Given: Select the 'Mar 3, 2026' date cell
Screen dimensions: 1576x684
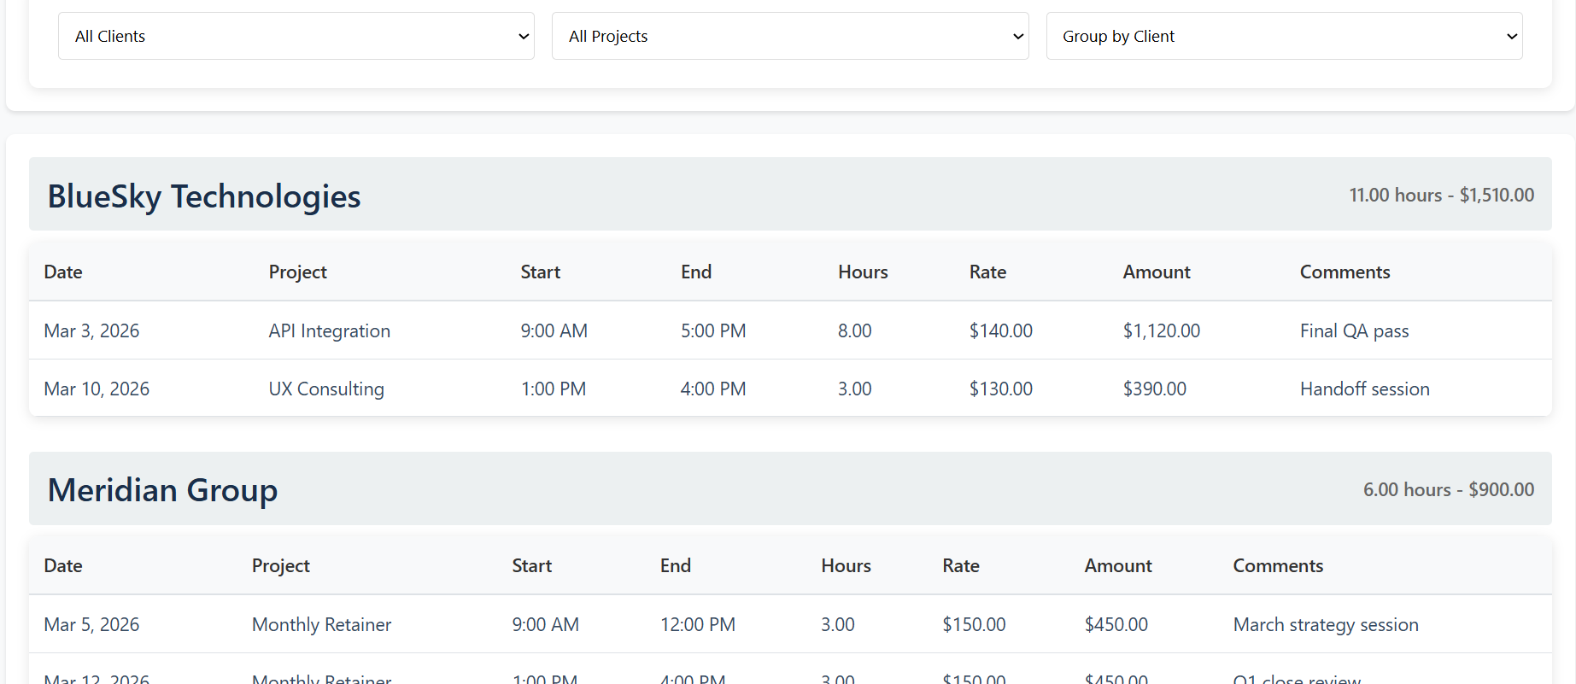Looking at the screenshot, I should pyautogui.click(x=91, y=330).
